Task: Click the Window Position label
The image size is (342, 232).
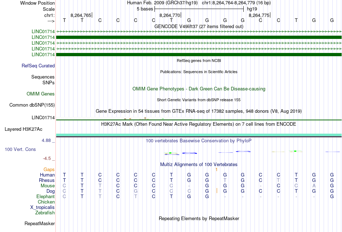Action: [37, 3]
